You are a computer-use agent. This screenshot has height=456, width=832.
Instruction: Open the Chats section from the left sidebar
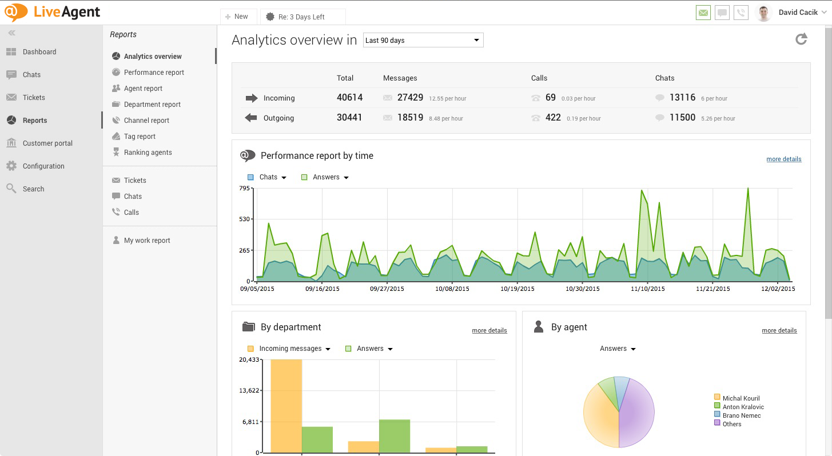tap(31, 74)
